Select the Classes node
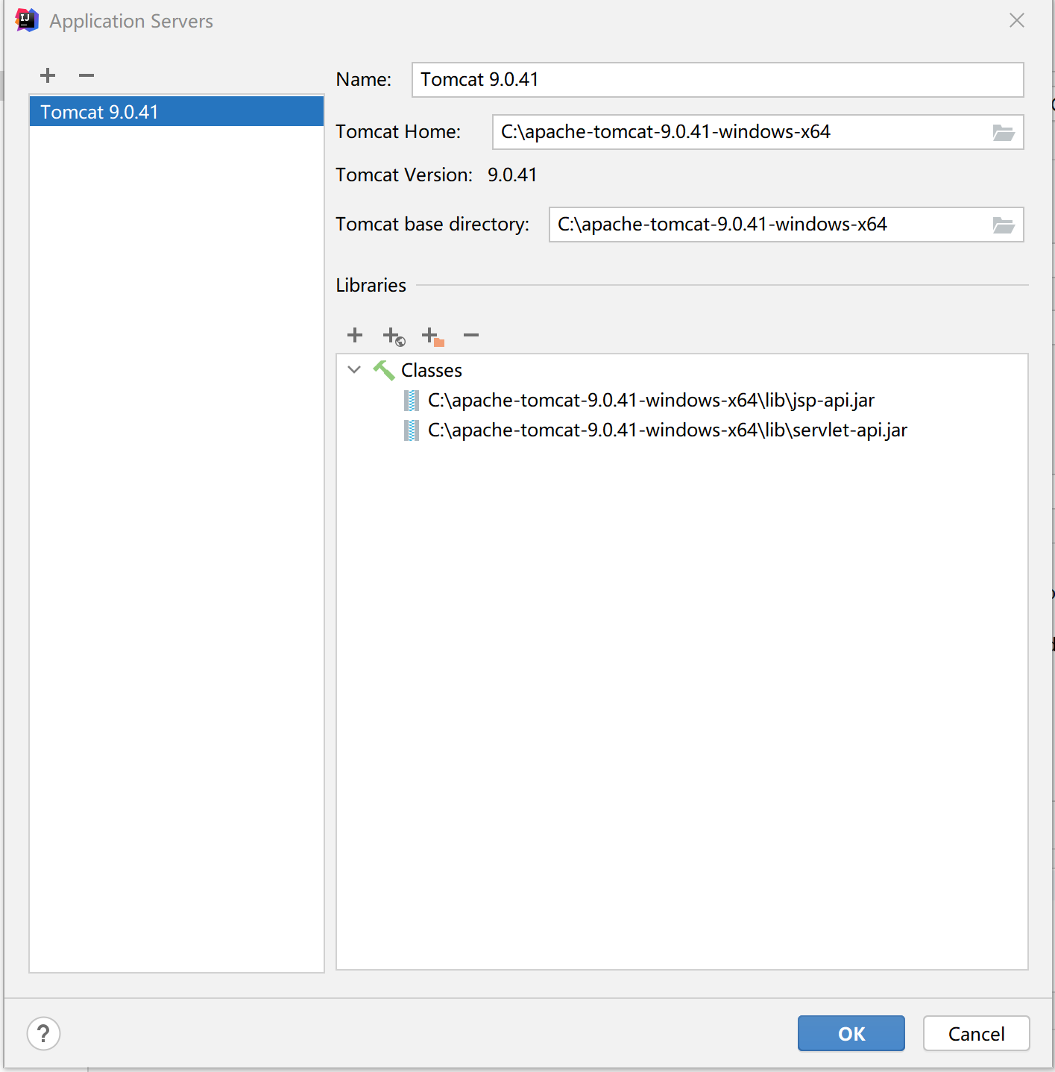 432,370
